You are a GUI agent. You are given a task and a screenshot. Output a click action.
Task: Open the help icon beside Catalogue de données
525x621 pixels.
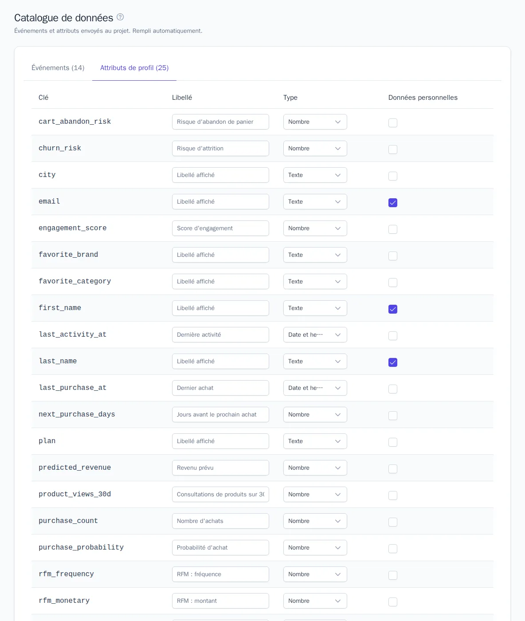(120, 17)
